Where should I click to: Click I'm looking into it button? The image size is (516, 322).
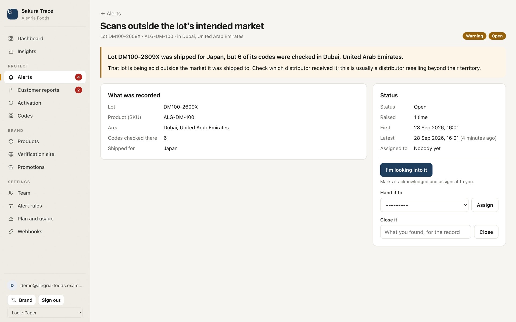[x=406, y=170]
